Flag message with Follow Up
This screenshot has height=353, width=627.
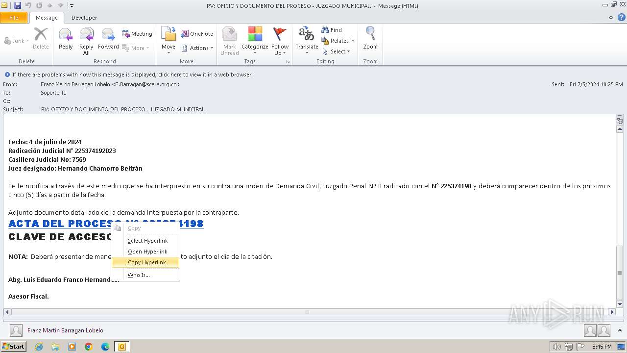(280, 41)
